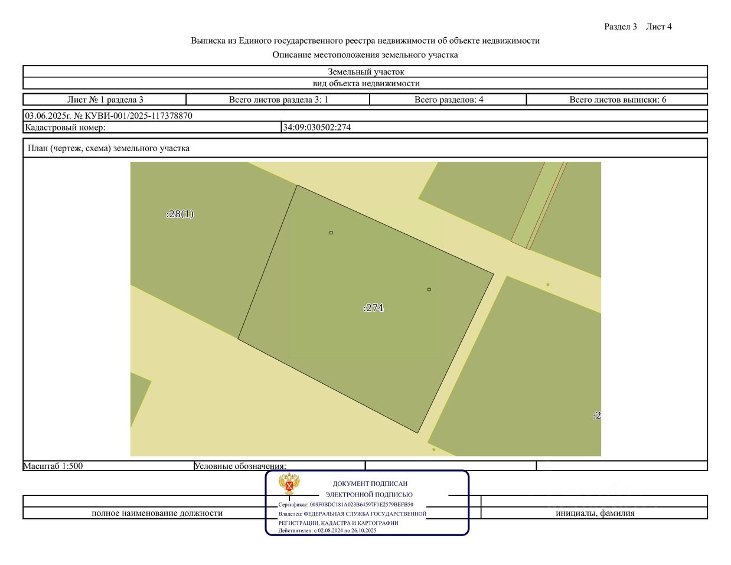
Task: Click 'План (чертеж, схема) земельного участка' title
Action: point(109,148)
